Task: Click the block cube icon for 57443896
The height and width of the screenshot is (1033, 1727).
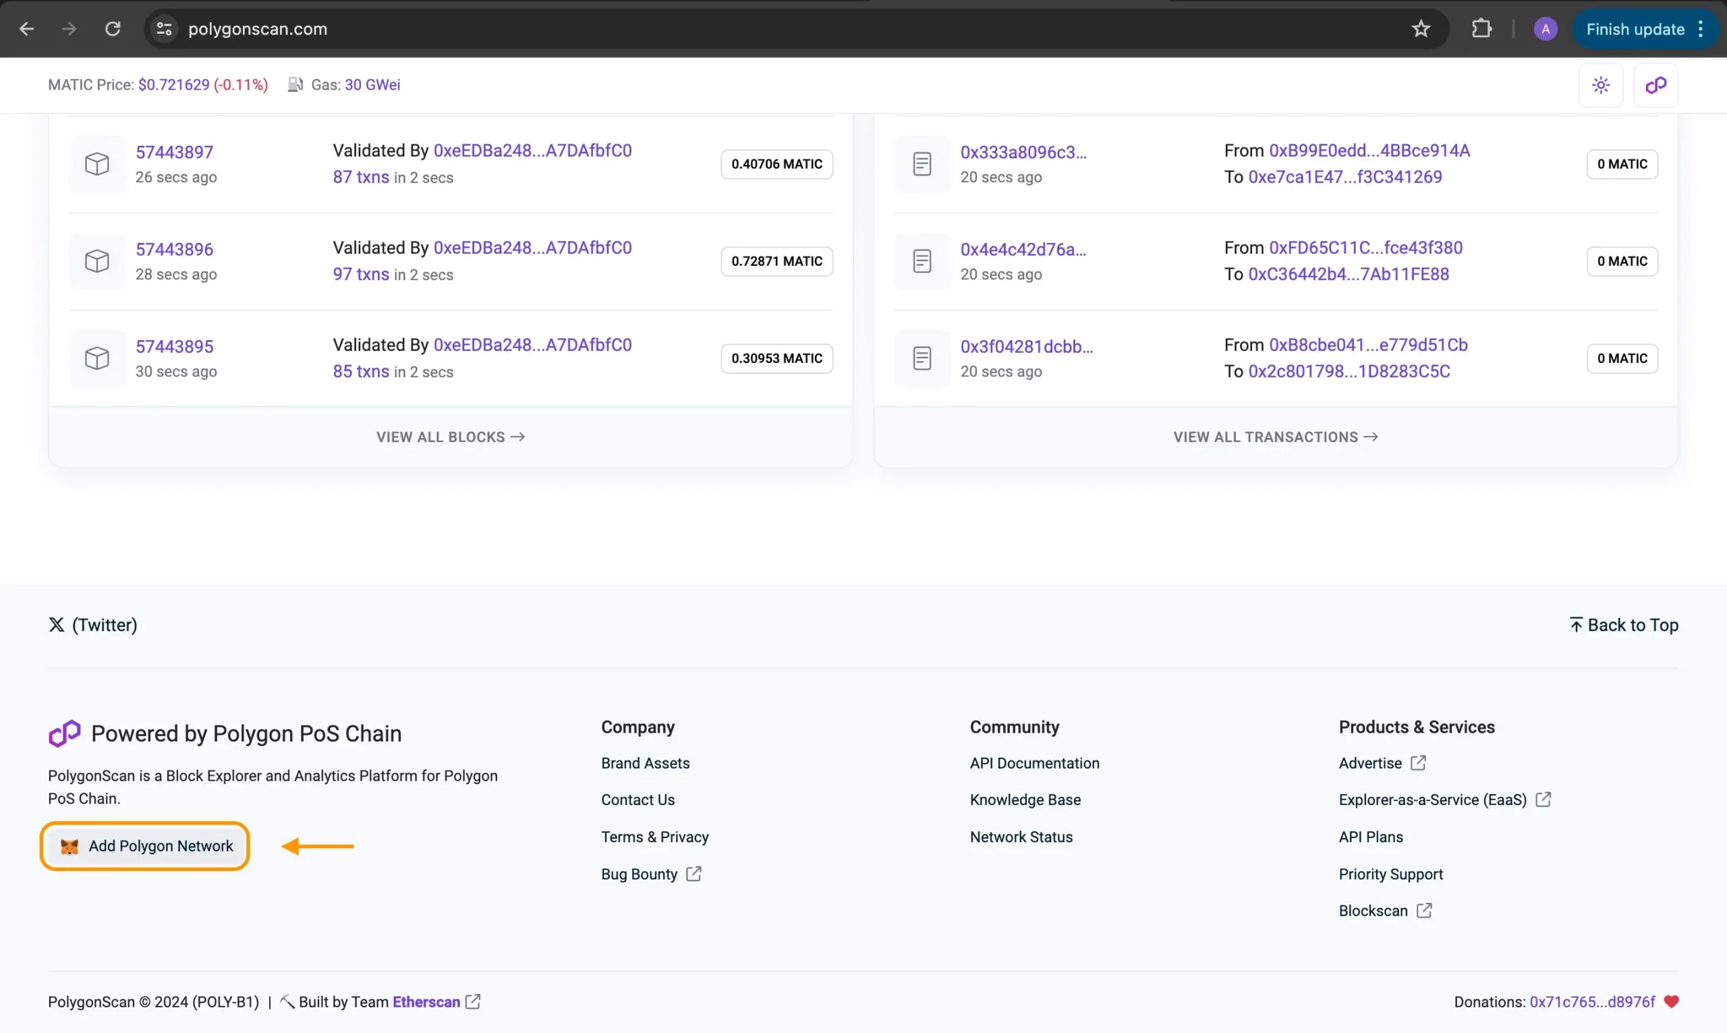Action: pos(96,261)
